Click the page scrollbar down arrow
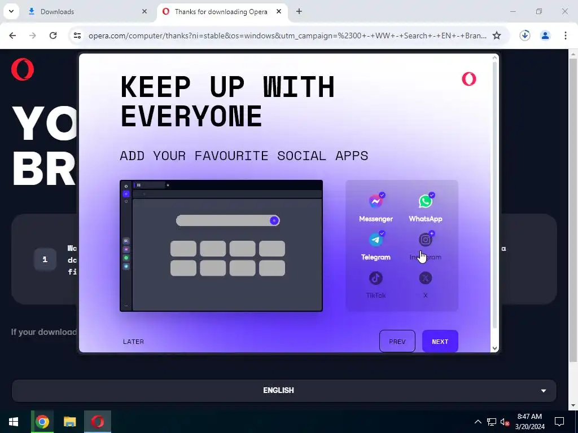 tap(573, 405)
